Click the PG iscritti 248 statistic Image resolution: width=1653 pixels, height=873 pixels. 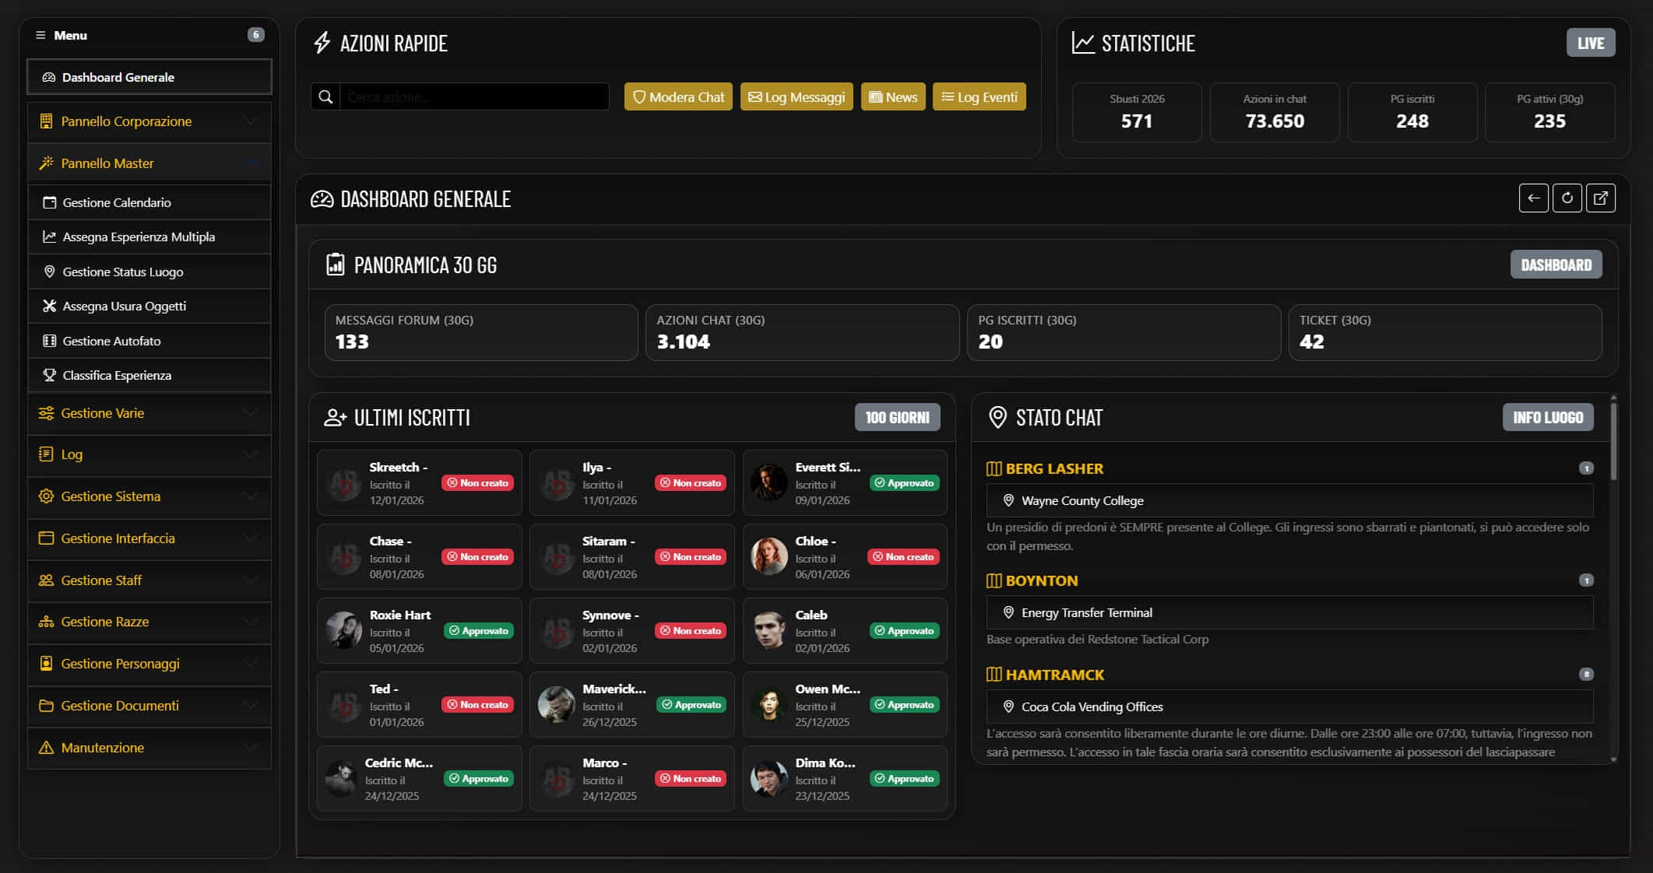tap(1412, 112)
